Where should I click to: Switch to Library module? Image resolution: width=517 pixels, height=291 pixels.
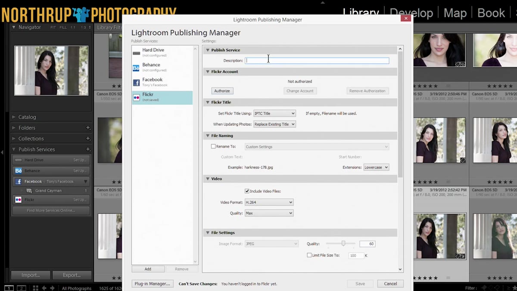click(x=361, y=12)
